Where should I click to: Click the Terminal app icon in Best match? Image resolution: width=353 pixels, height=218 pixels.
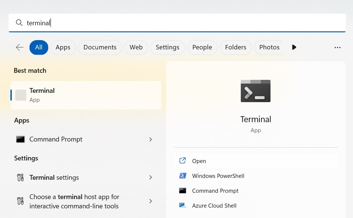pos(20,95)
